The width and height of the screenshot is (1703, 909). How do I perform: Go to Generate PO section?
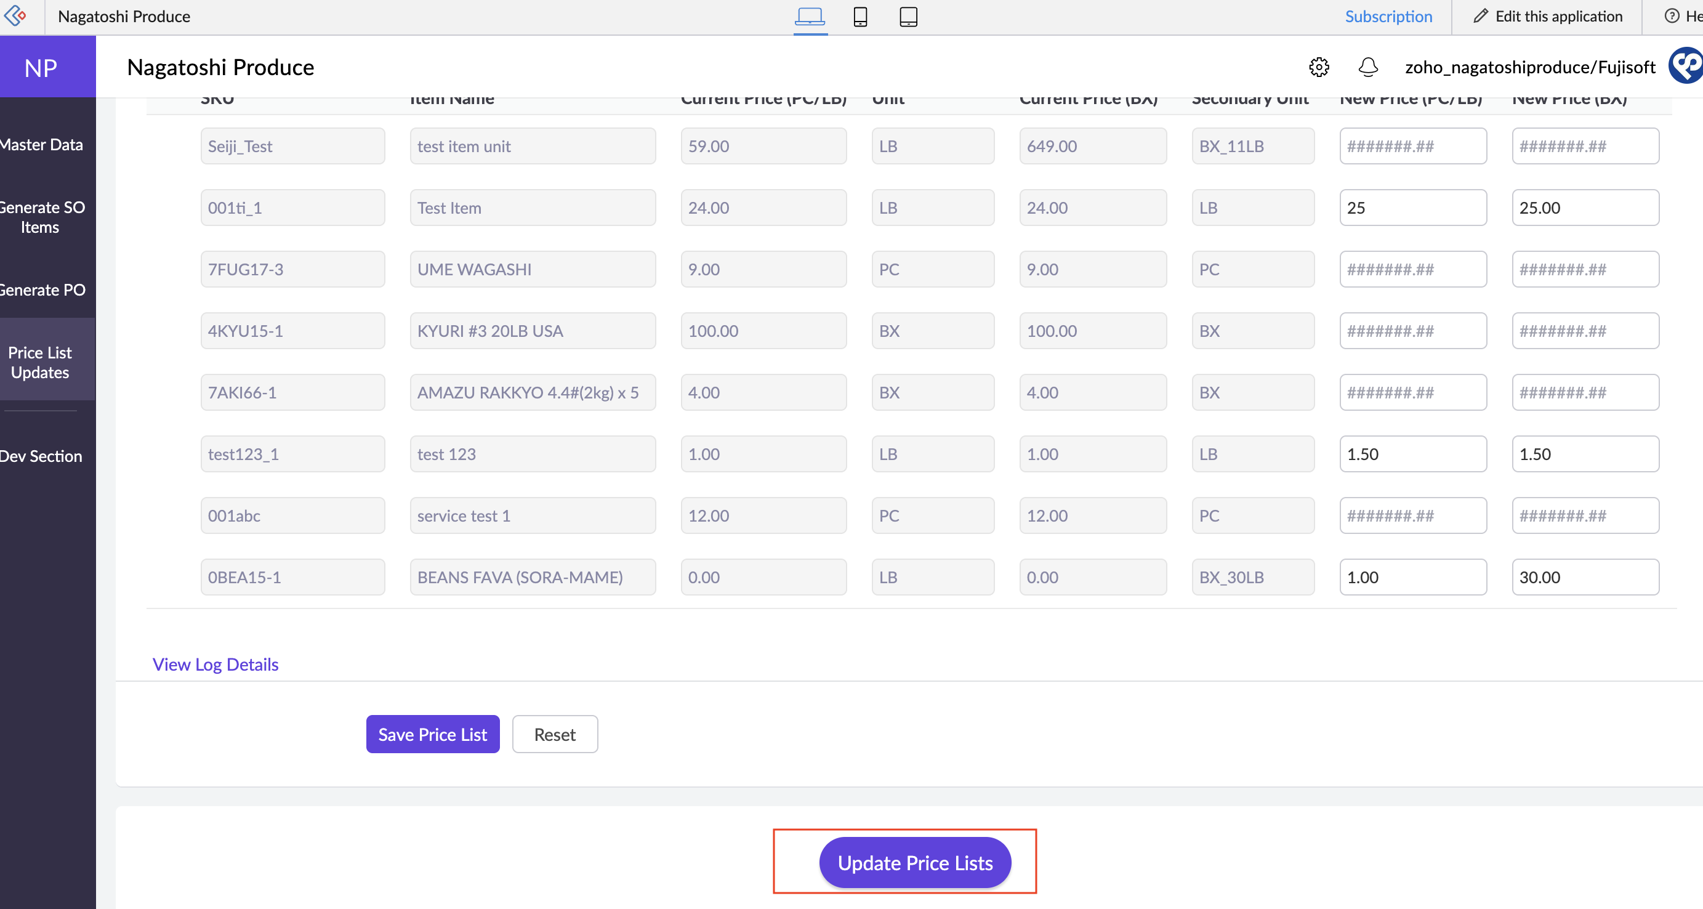click(x=42, y=289)
